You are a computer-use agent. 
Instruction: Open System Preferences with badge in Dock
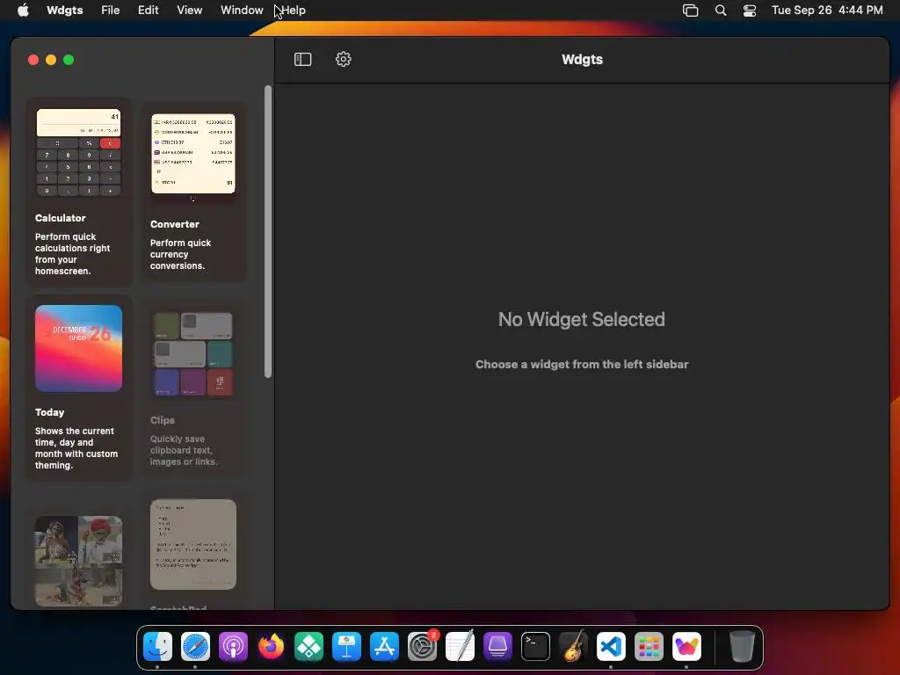coord(423,646)
